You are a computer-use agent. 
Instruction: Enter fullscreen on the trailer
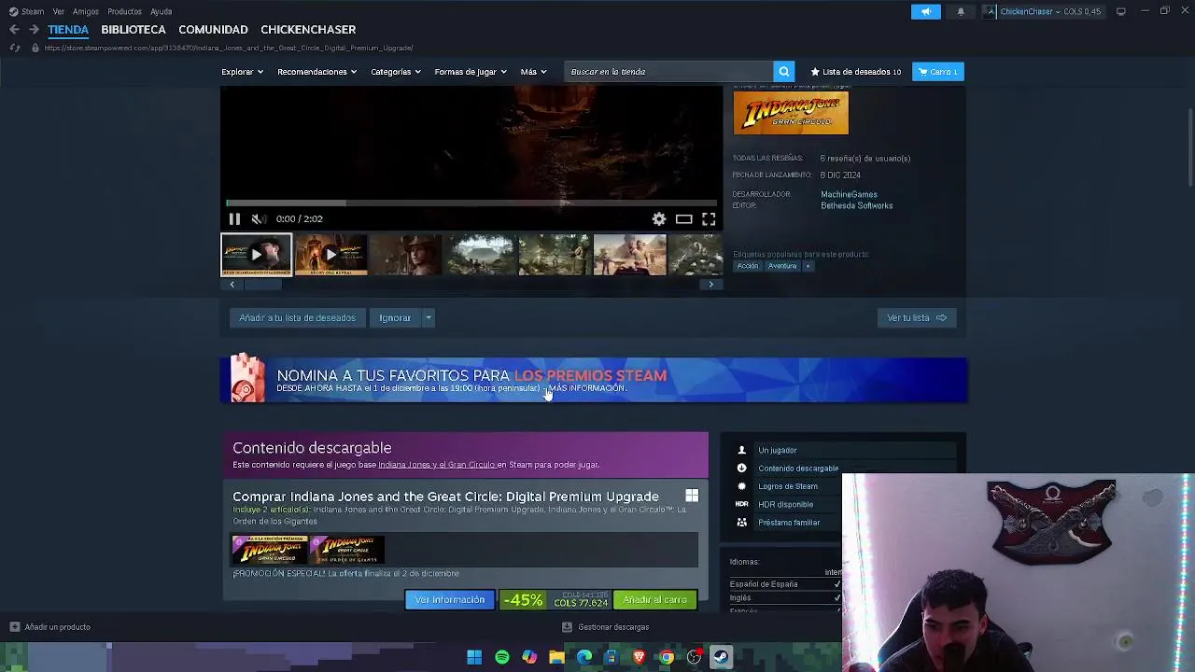(709, 218)
